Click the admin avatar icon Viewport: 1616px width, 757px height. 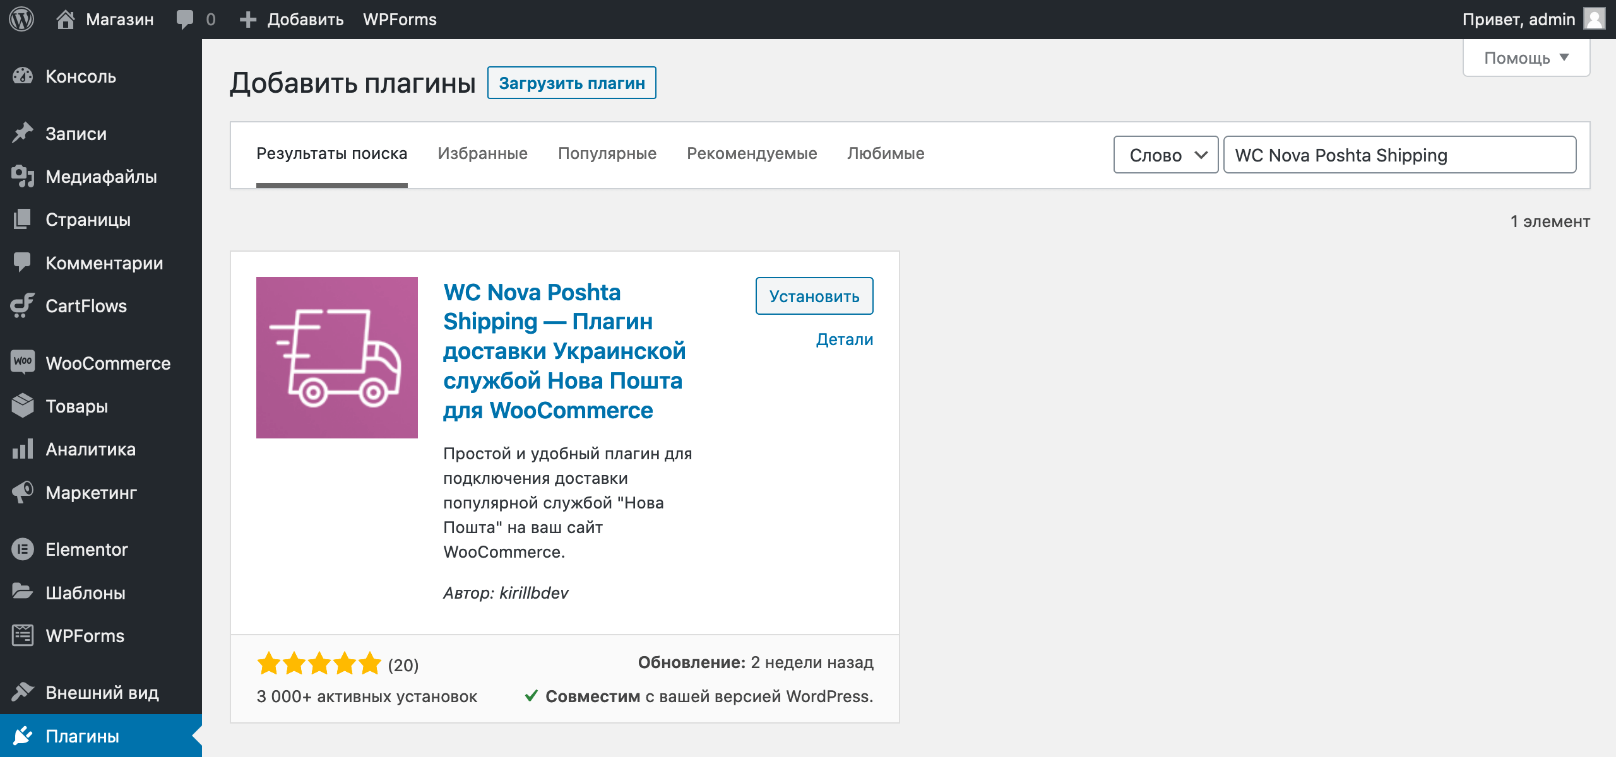[1595, 19]
